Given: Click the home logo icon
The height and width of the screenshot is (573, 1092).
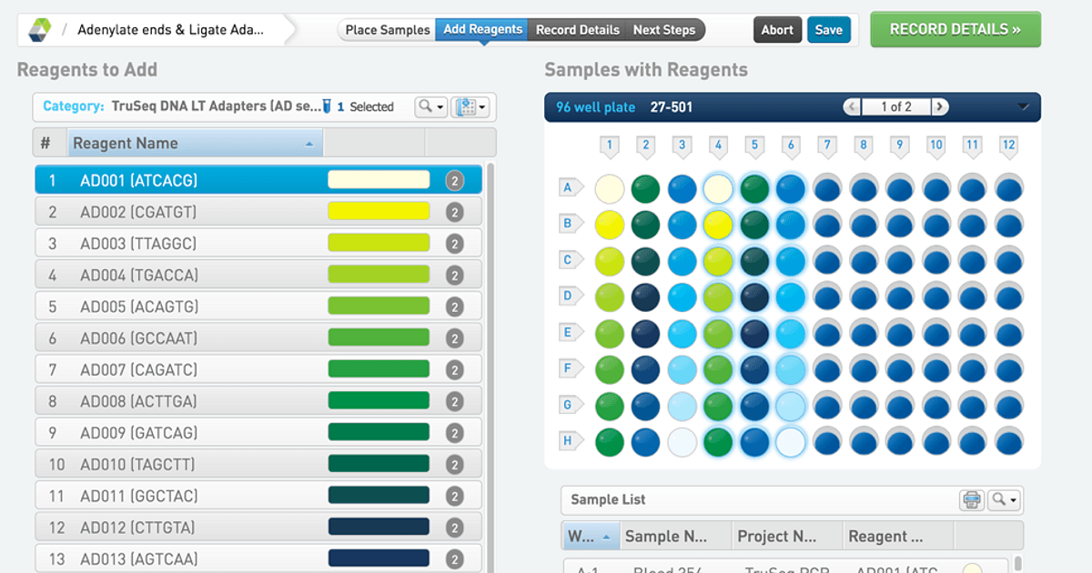Looking at the screenshot, I should (36, 28).
